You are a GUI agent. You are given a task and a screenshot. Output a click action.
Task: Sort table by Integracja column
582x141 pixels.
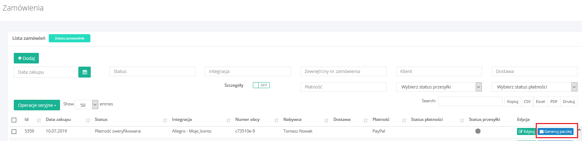(182, 119)
